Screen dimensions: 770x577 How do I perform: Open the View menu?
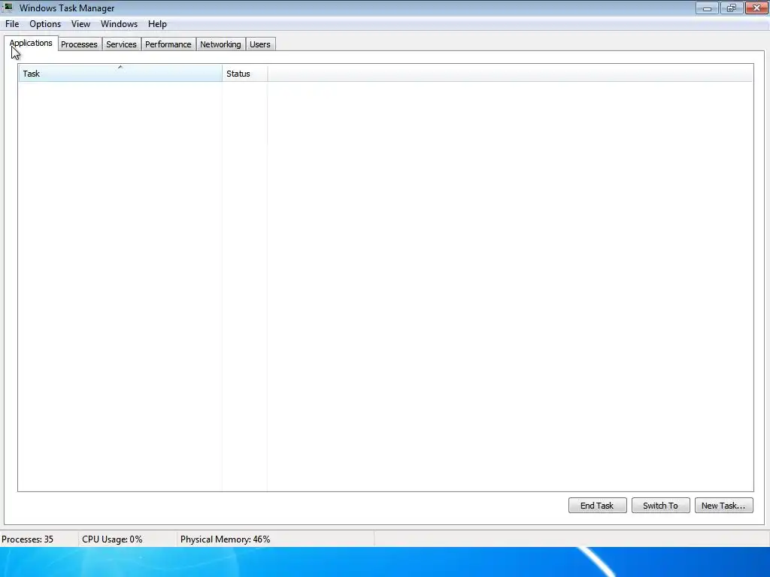(x=80, y=24)
